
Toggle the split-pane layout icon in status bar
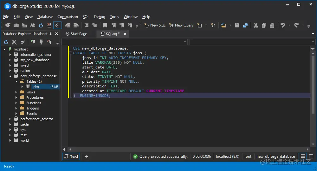click(x=303, y=156)
